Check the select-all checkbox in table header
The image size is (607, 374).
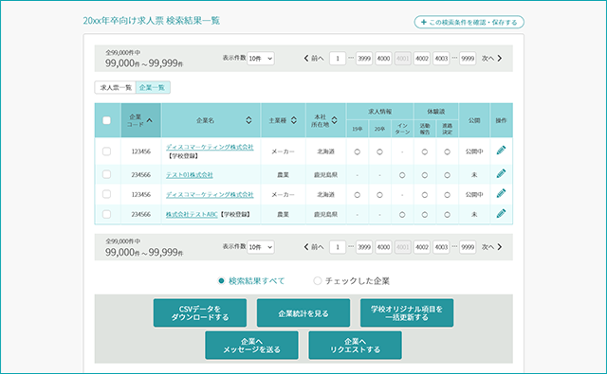[x=106, y=120]
